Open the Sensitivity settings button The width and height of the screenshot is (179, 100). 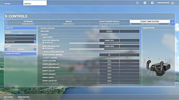click(x=20, y=28)
